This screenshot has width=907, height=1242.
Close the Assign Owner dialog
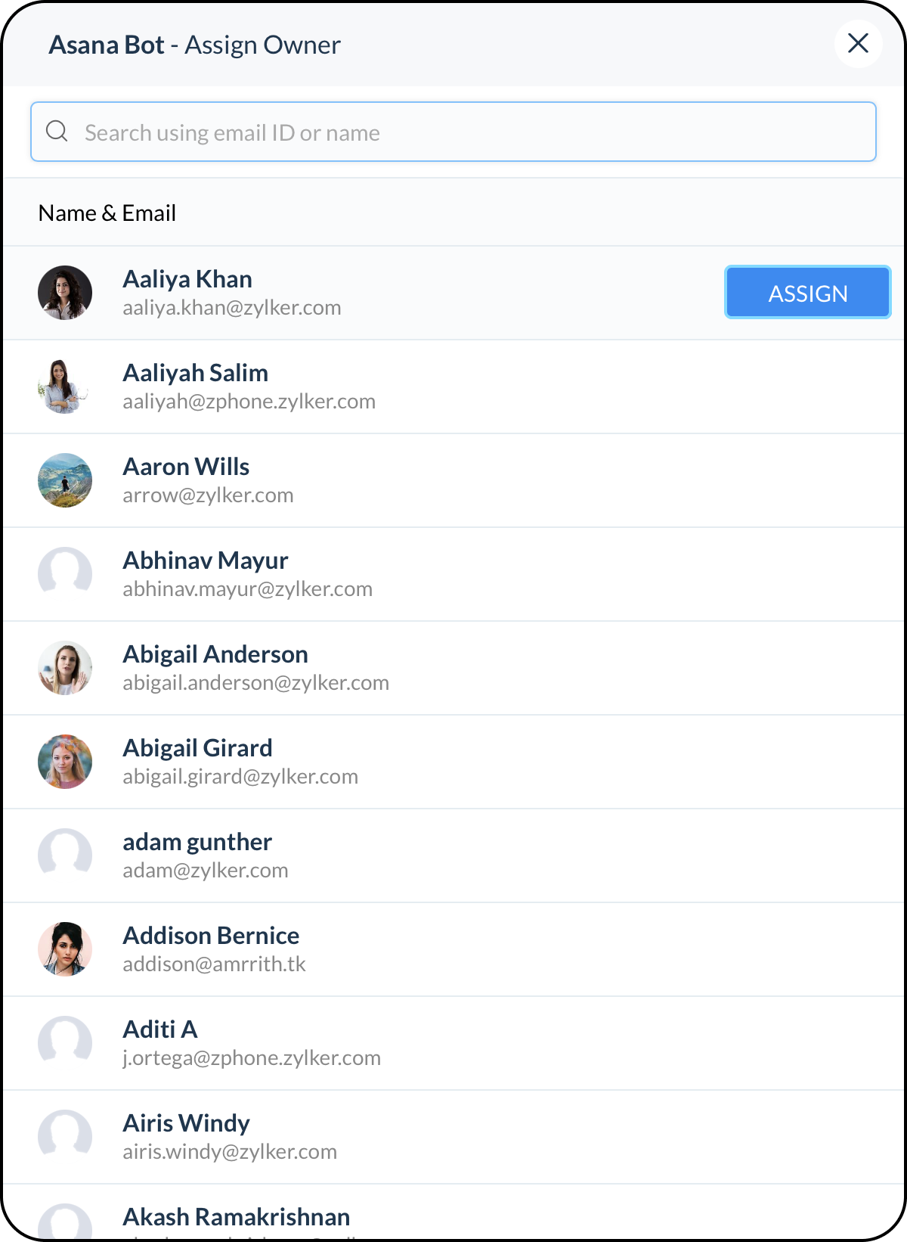tap(858, 43)
